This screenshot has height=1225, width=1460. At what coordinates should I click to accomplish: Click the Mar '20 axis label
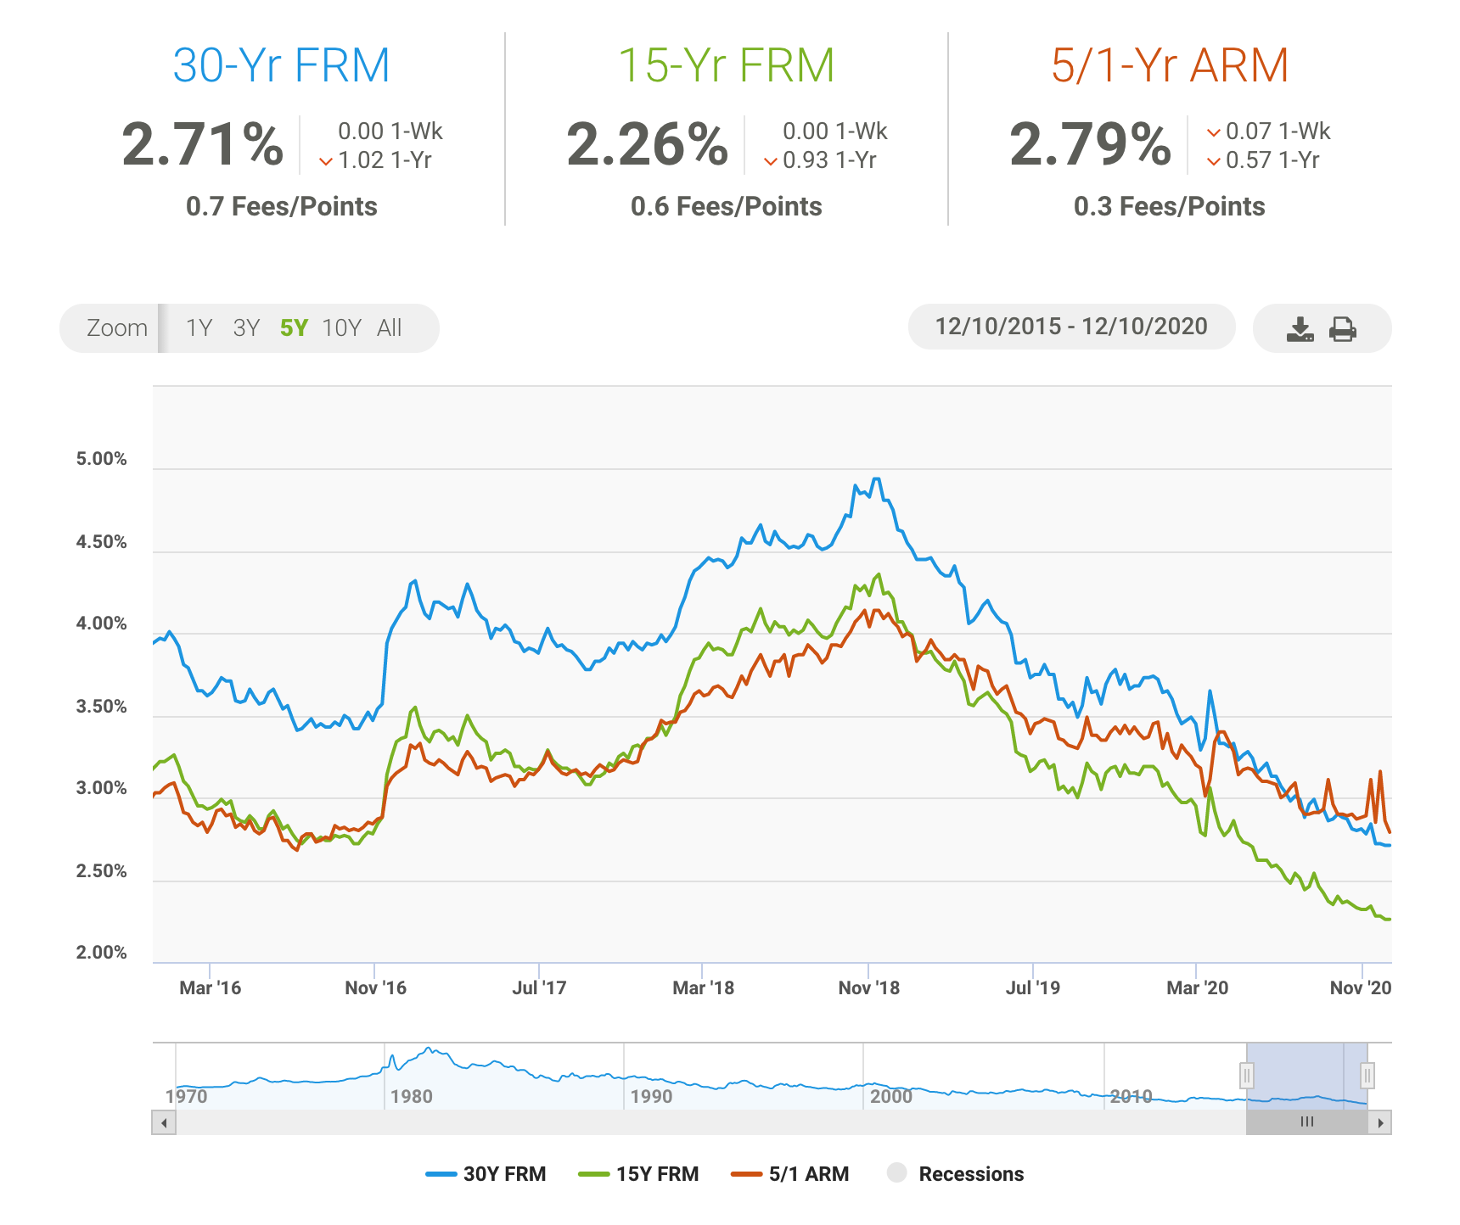coord(1197,987)
